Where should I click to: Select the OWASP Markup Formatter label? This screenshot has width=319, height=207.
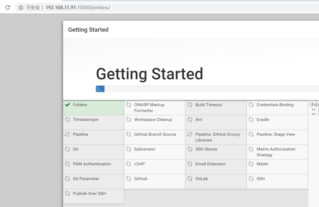point(149,108)
